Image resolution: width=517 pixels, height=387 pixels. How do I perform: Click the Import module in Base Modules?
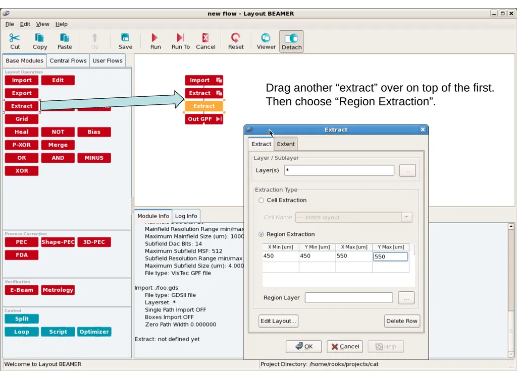[21, 80]
